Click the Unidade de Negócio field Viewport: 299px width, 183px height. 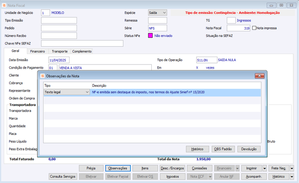[45, 13]
